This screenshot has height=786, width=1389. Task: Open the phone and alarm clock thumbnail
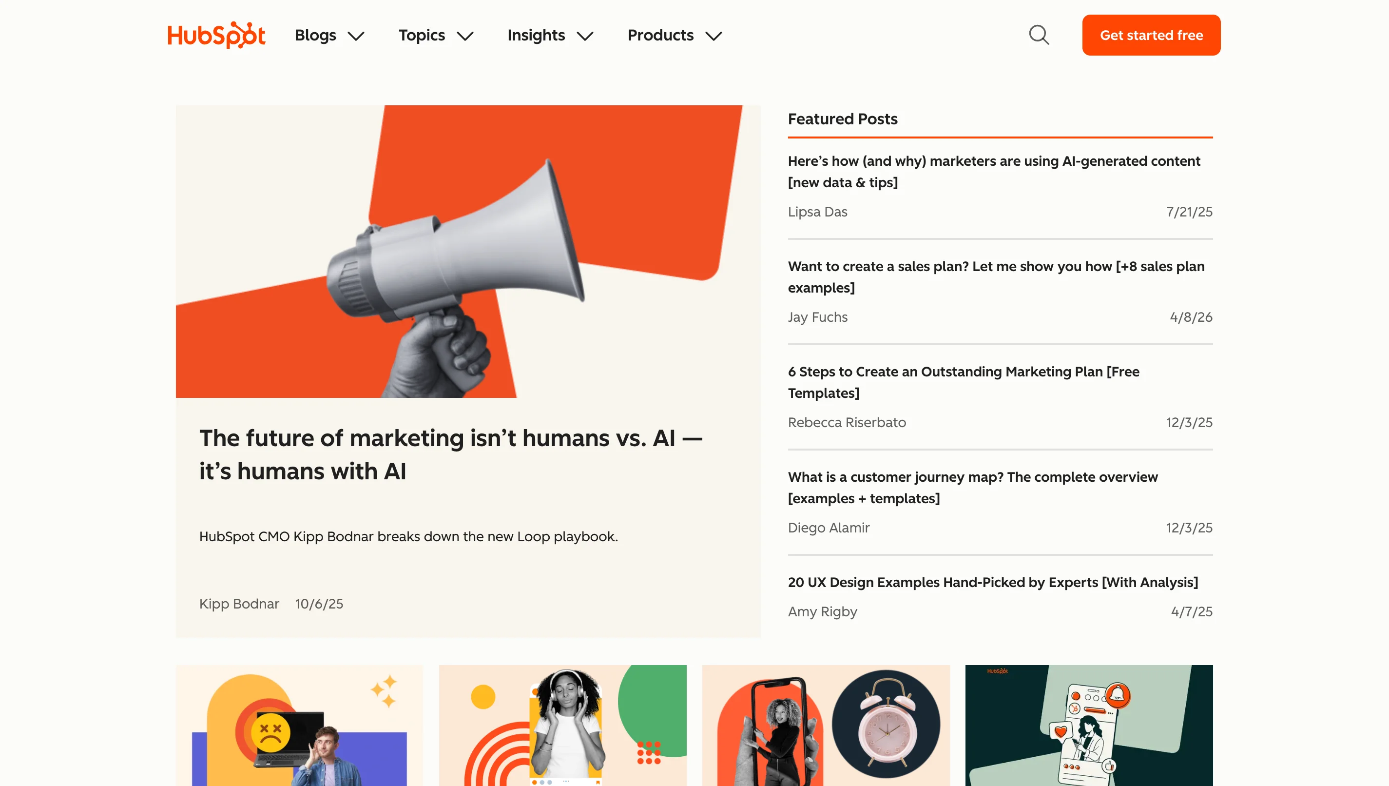pos(826,725)
